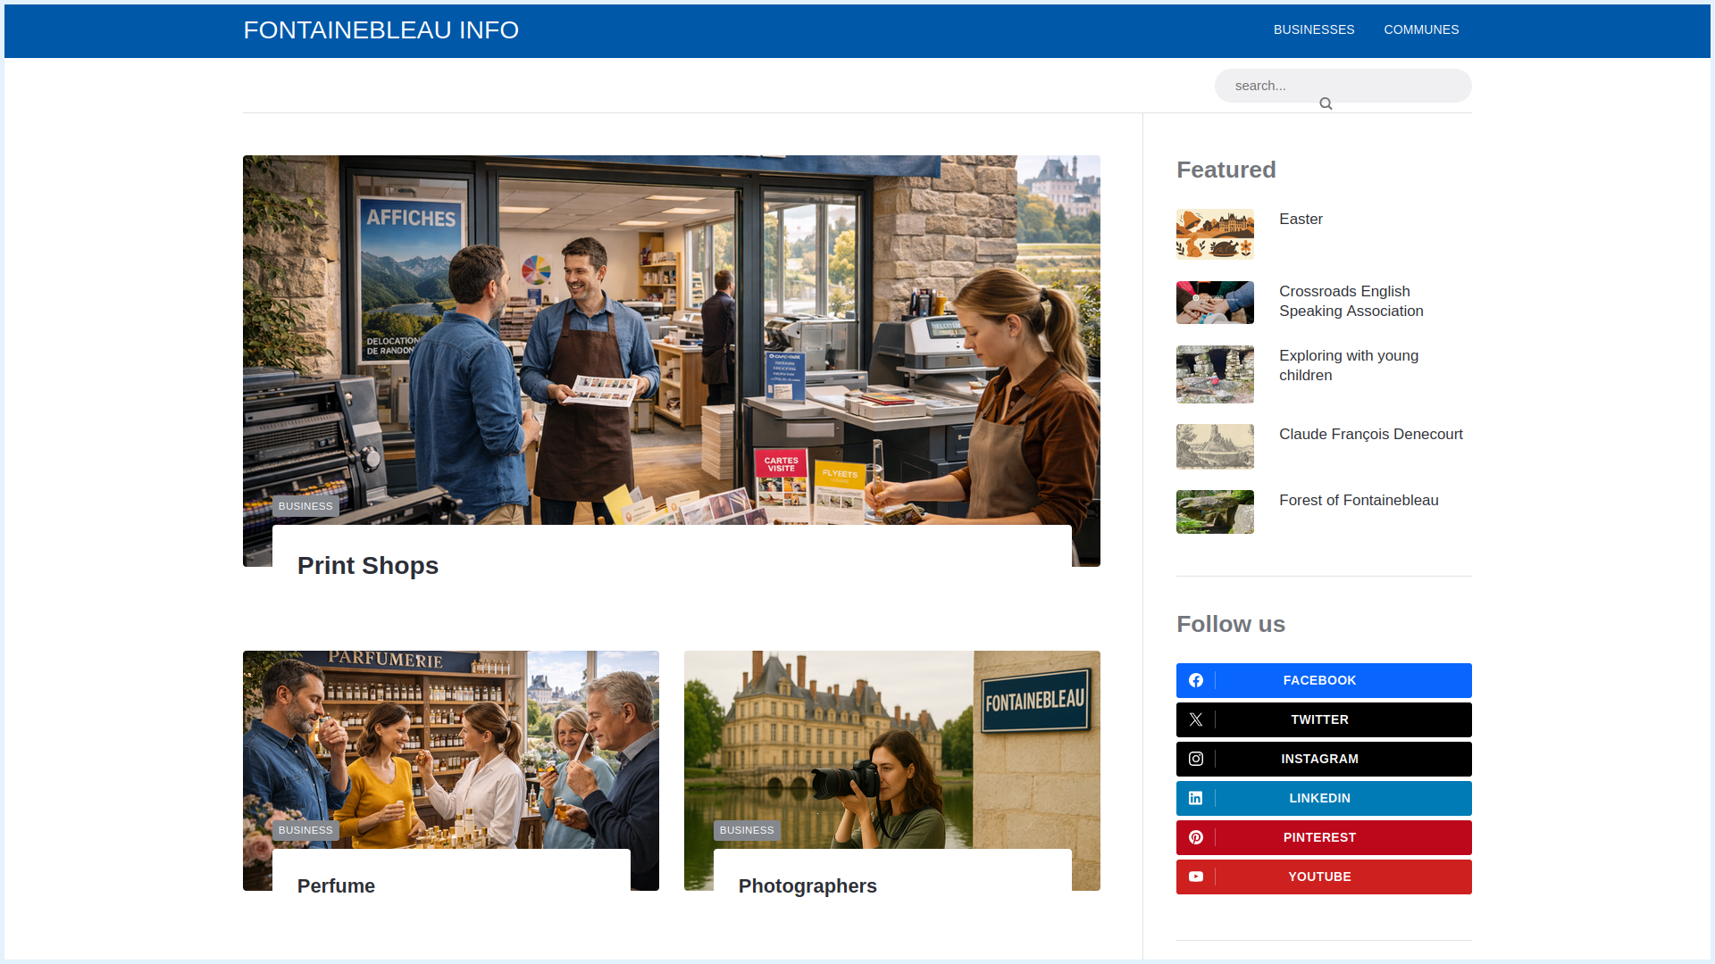Open the BUSINESSES menu item
The height and width of the screenshot is (964, 1715).
[x=1313, y=29]
